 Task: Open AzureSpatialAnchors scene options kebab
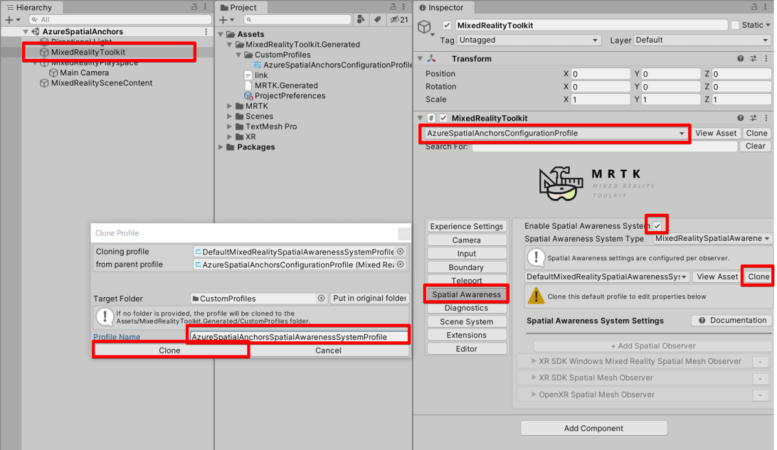click(207, 32)
